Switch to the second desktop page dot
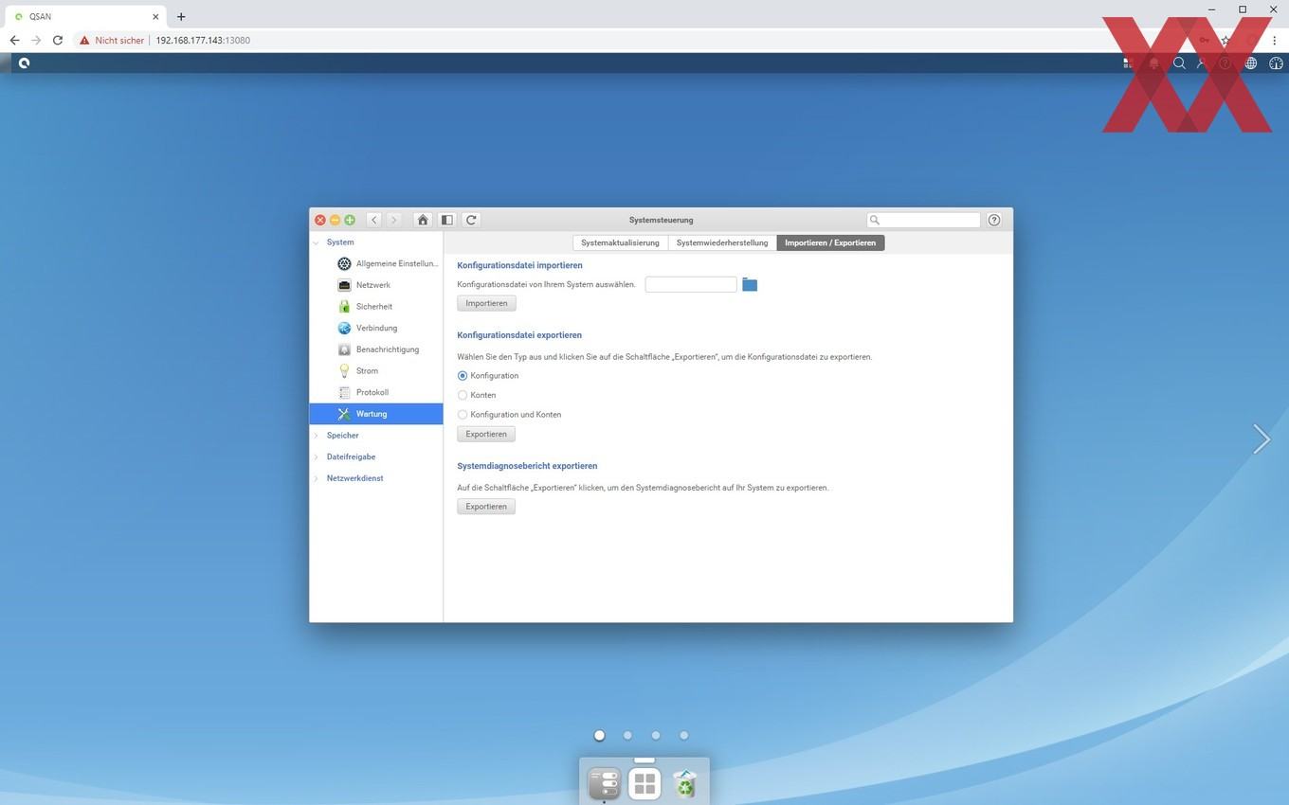Viewport: 1289px width, 805px height. tap(627, 735)
